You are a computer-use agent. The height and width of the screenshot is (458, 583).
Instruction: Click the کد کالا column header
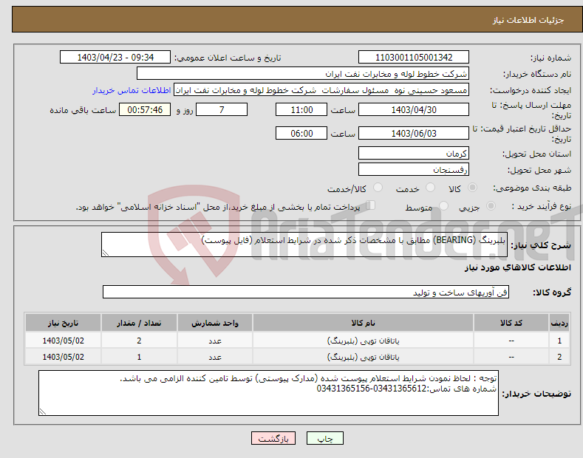pyautogui.click(x=511, y=323)
